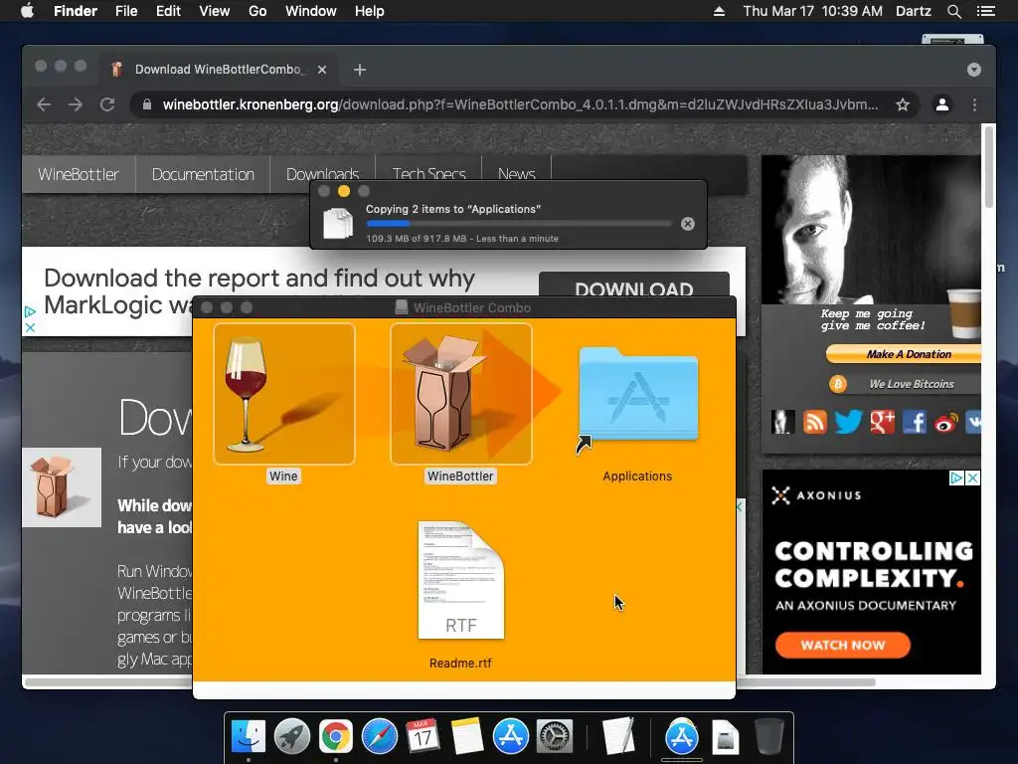1018x764 pixels.
Task: Open Notes from the Dock
Action: tap(467, 736)
